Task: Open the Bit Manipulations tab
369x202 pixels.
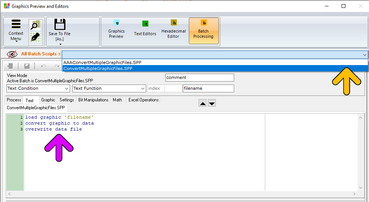Action: pos(93,100)
